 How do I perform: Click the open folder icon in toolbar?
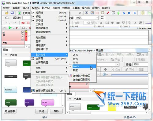[x=7, y=13]
